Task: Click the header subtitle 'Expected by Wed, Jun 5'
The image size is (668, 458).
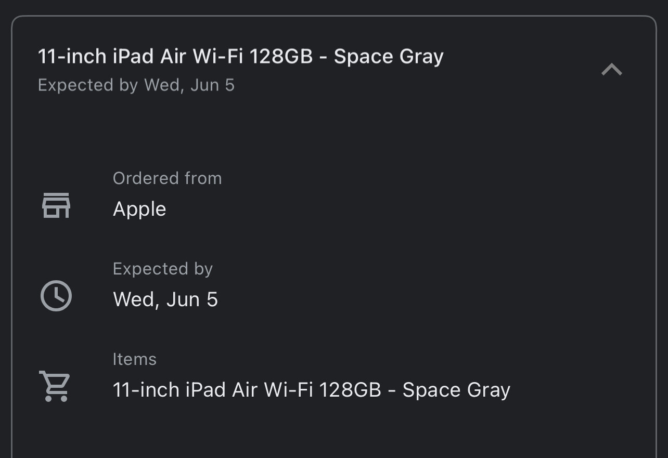Action: pos(136,85)
